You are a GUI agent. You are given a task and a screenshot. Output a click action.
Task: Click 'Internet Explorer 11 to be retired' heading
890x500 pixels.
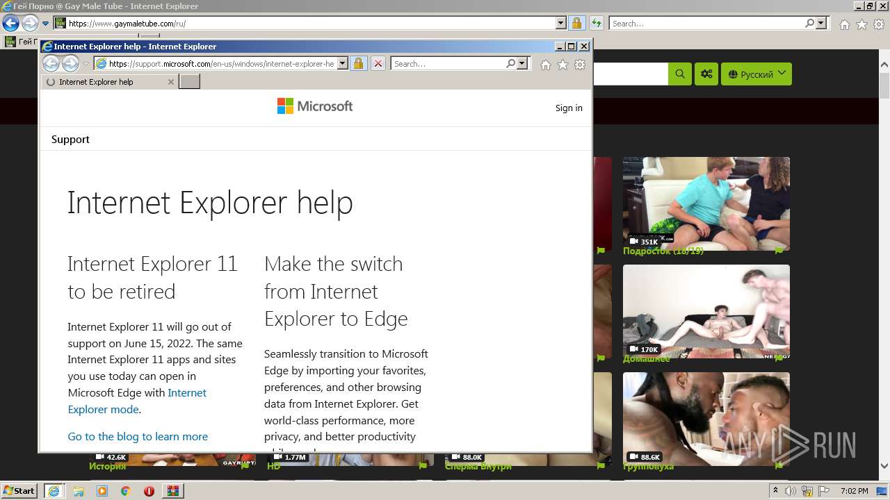pyautogui.click(x=152, y=277)
